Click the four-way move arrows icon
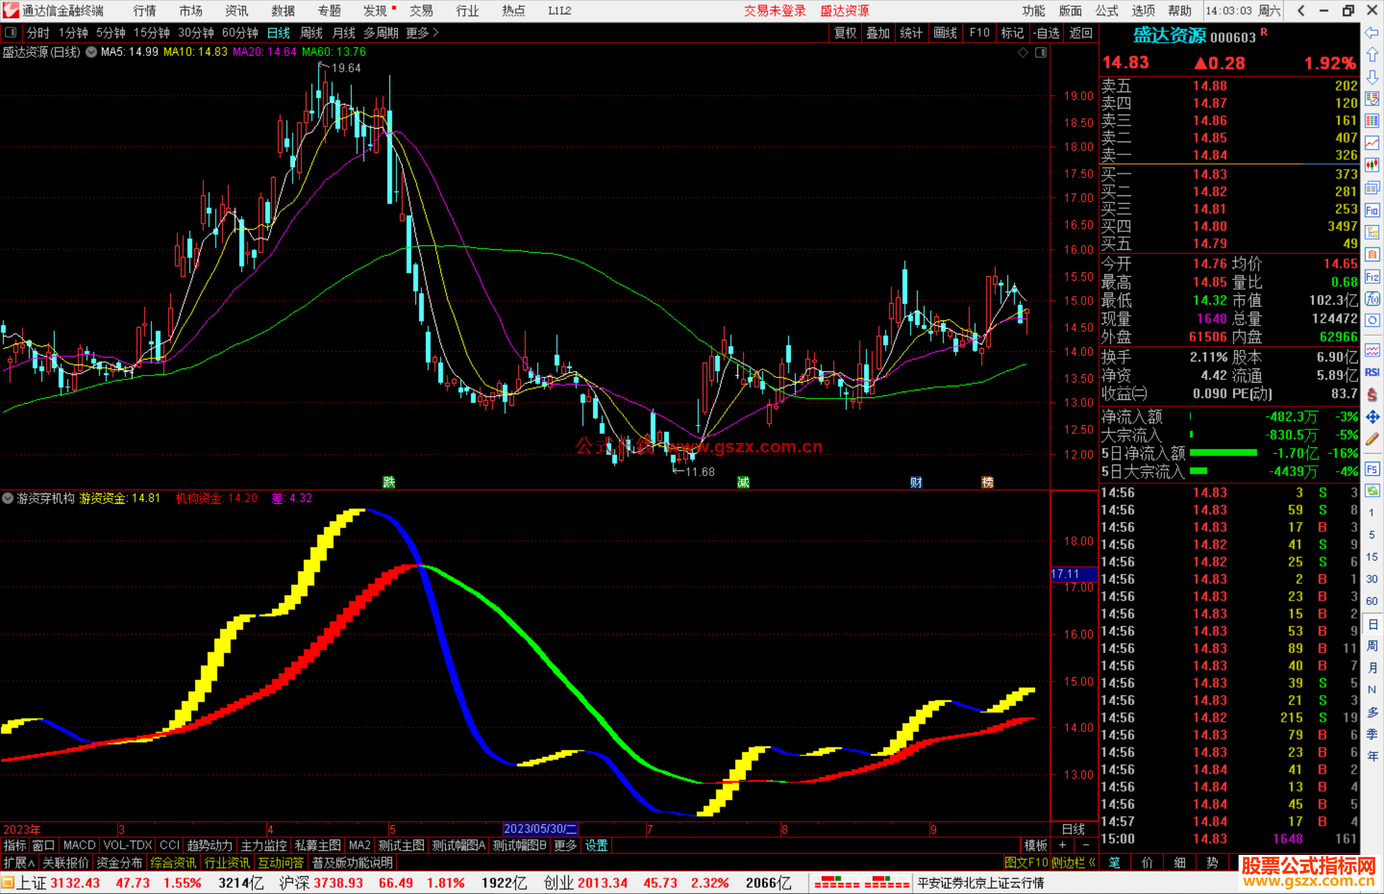 click(x=1372, y=417)
